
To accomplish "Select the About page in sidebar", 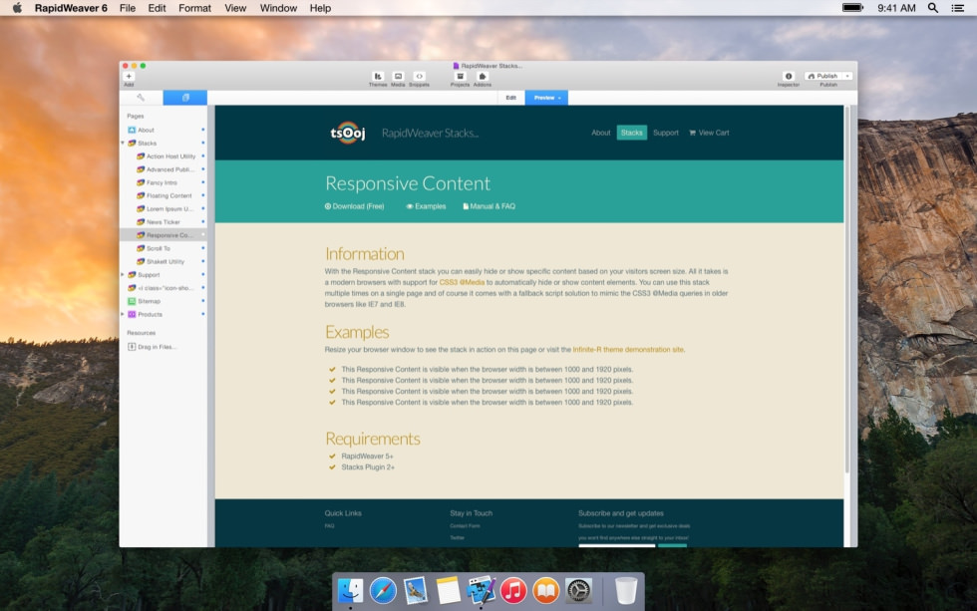I will [x=146, y=131].
